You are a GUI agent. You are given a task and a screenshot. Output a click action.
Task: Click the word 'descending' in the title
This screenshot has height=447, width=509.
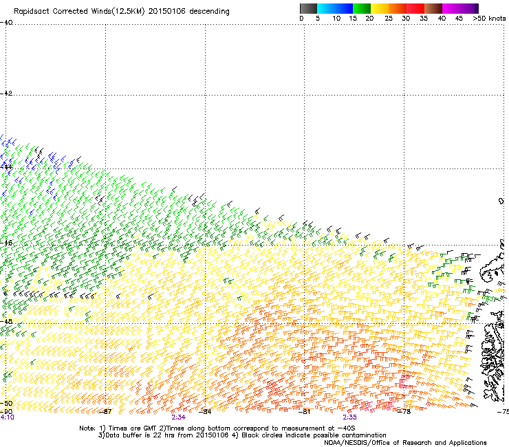point(209,12)
